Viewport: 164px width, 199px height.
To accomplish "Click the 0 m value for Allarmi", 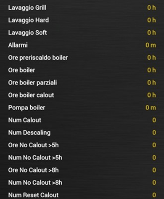I will 151,45.
